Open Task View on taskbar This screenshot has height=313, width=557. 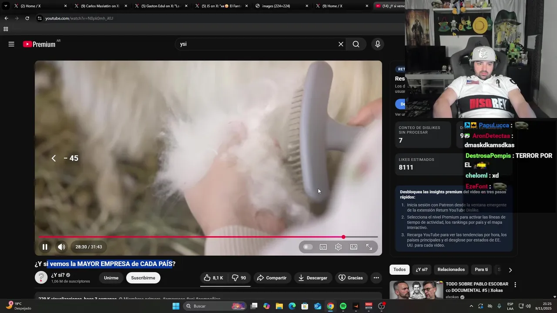click(x=254, y=306)
